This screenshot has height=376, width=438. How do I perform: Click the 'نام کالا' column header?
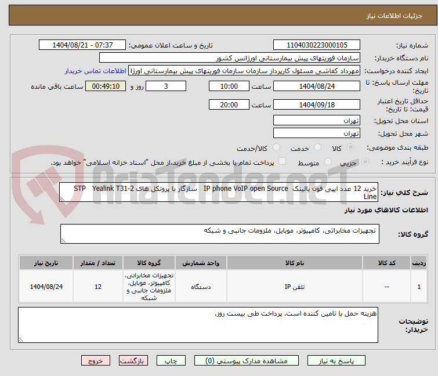[295, 263]
